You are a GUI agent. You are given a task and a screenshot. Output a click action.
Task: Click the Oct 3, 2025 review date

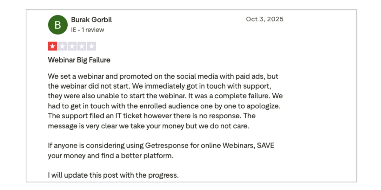[x=264, y=19]
